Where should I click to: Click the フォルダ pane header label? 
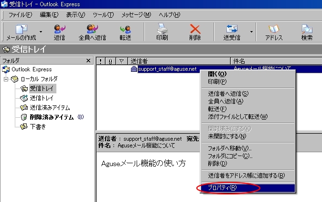[x=11, y=61]
